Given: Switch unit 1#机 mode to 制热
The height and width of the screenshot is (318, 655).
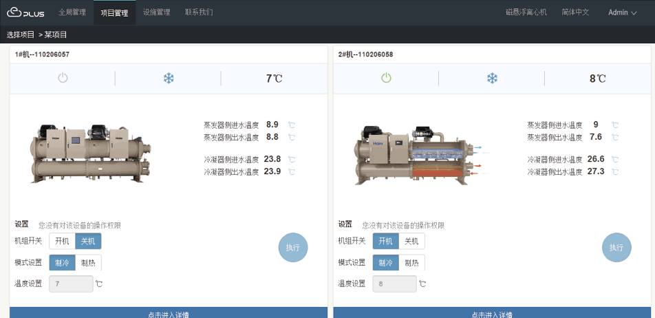Looking at the screenshot, I should (88, 262).
